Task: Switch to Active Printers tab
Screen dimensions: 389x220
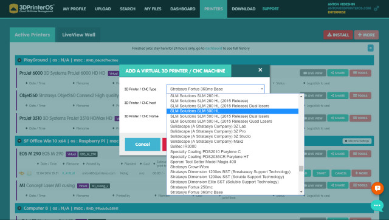Action: pyautogui.click(x=32, y=35)
